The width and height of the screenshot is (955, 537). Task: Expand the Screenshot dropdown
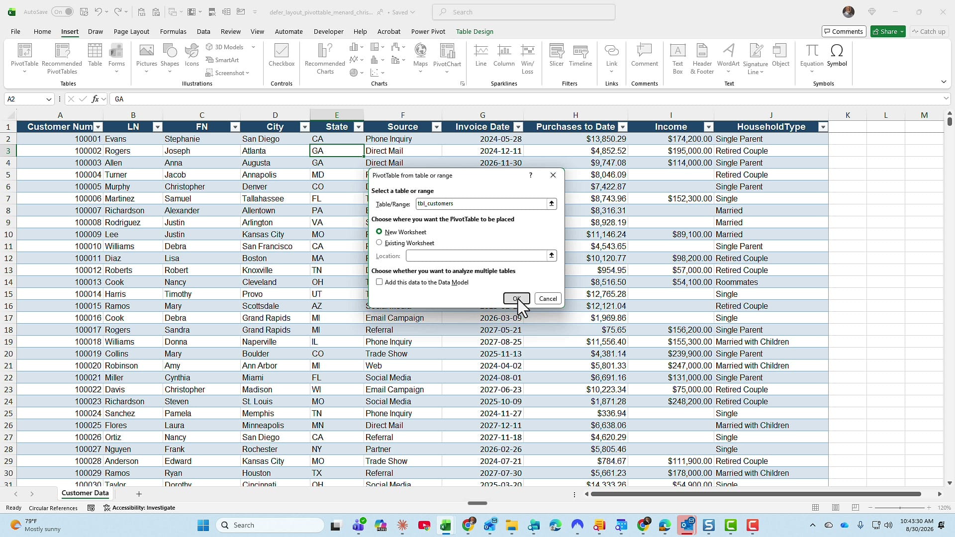click(x=247, y=73)
